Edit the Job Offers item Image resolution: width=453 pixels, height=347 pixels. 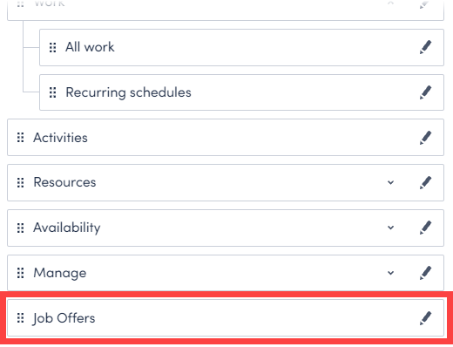(x=425, y=318)
